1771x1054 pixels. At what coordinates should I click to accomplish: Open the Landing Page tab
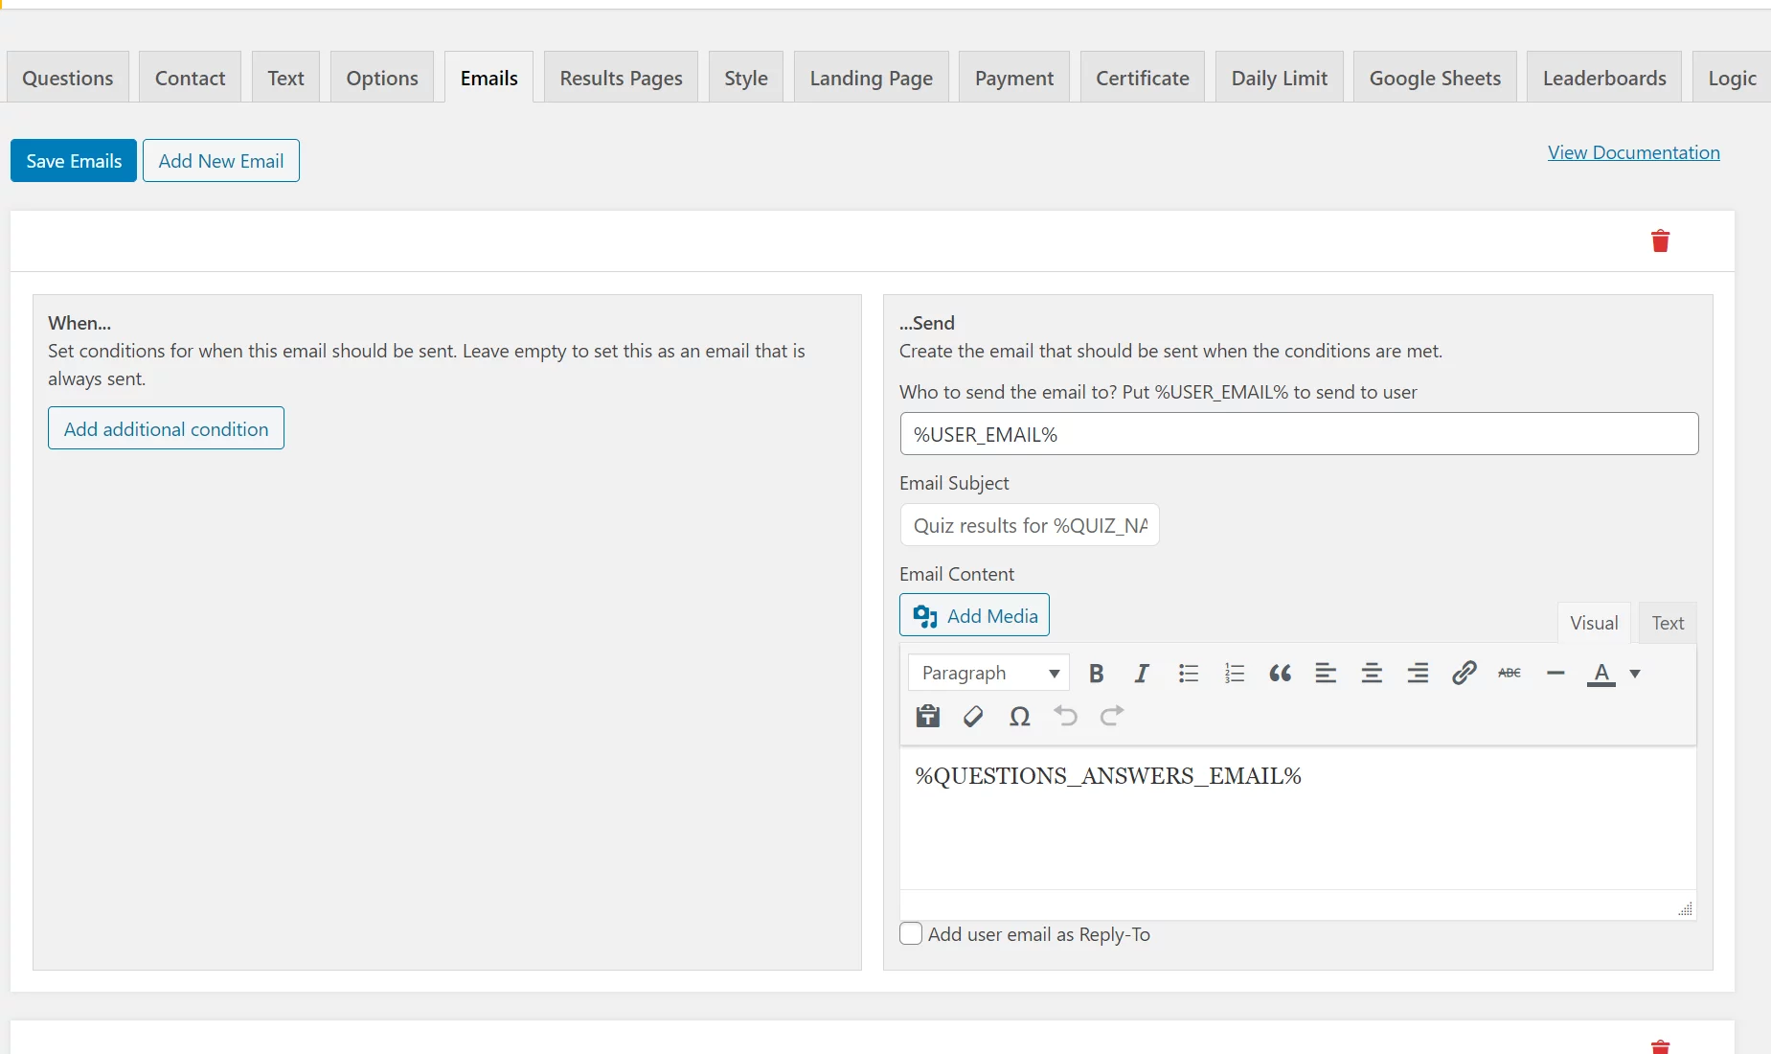(872, 78)
